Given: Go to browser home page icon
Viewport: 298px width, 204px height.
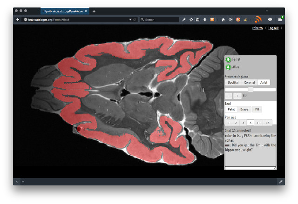Looking at the screenshot, I should [x=223, y=20].
